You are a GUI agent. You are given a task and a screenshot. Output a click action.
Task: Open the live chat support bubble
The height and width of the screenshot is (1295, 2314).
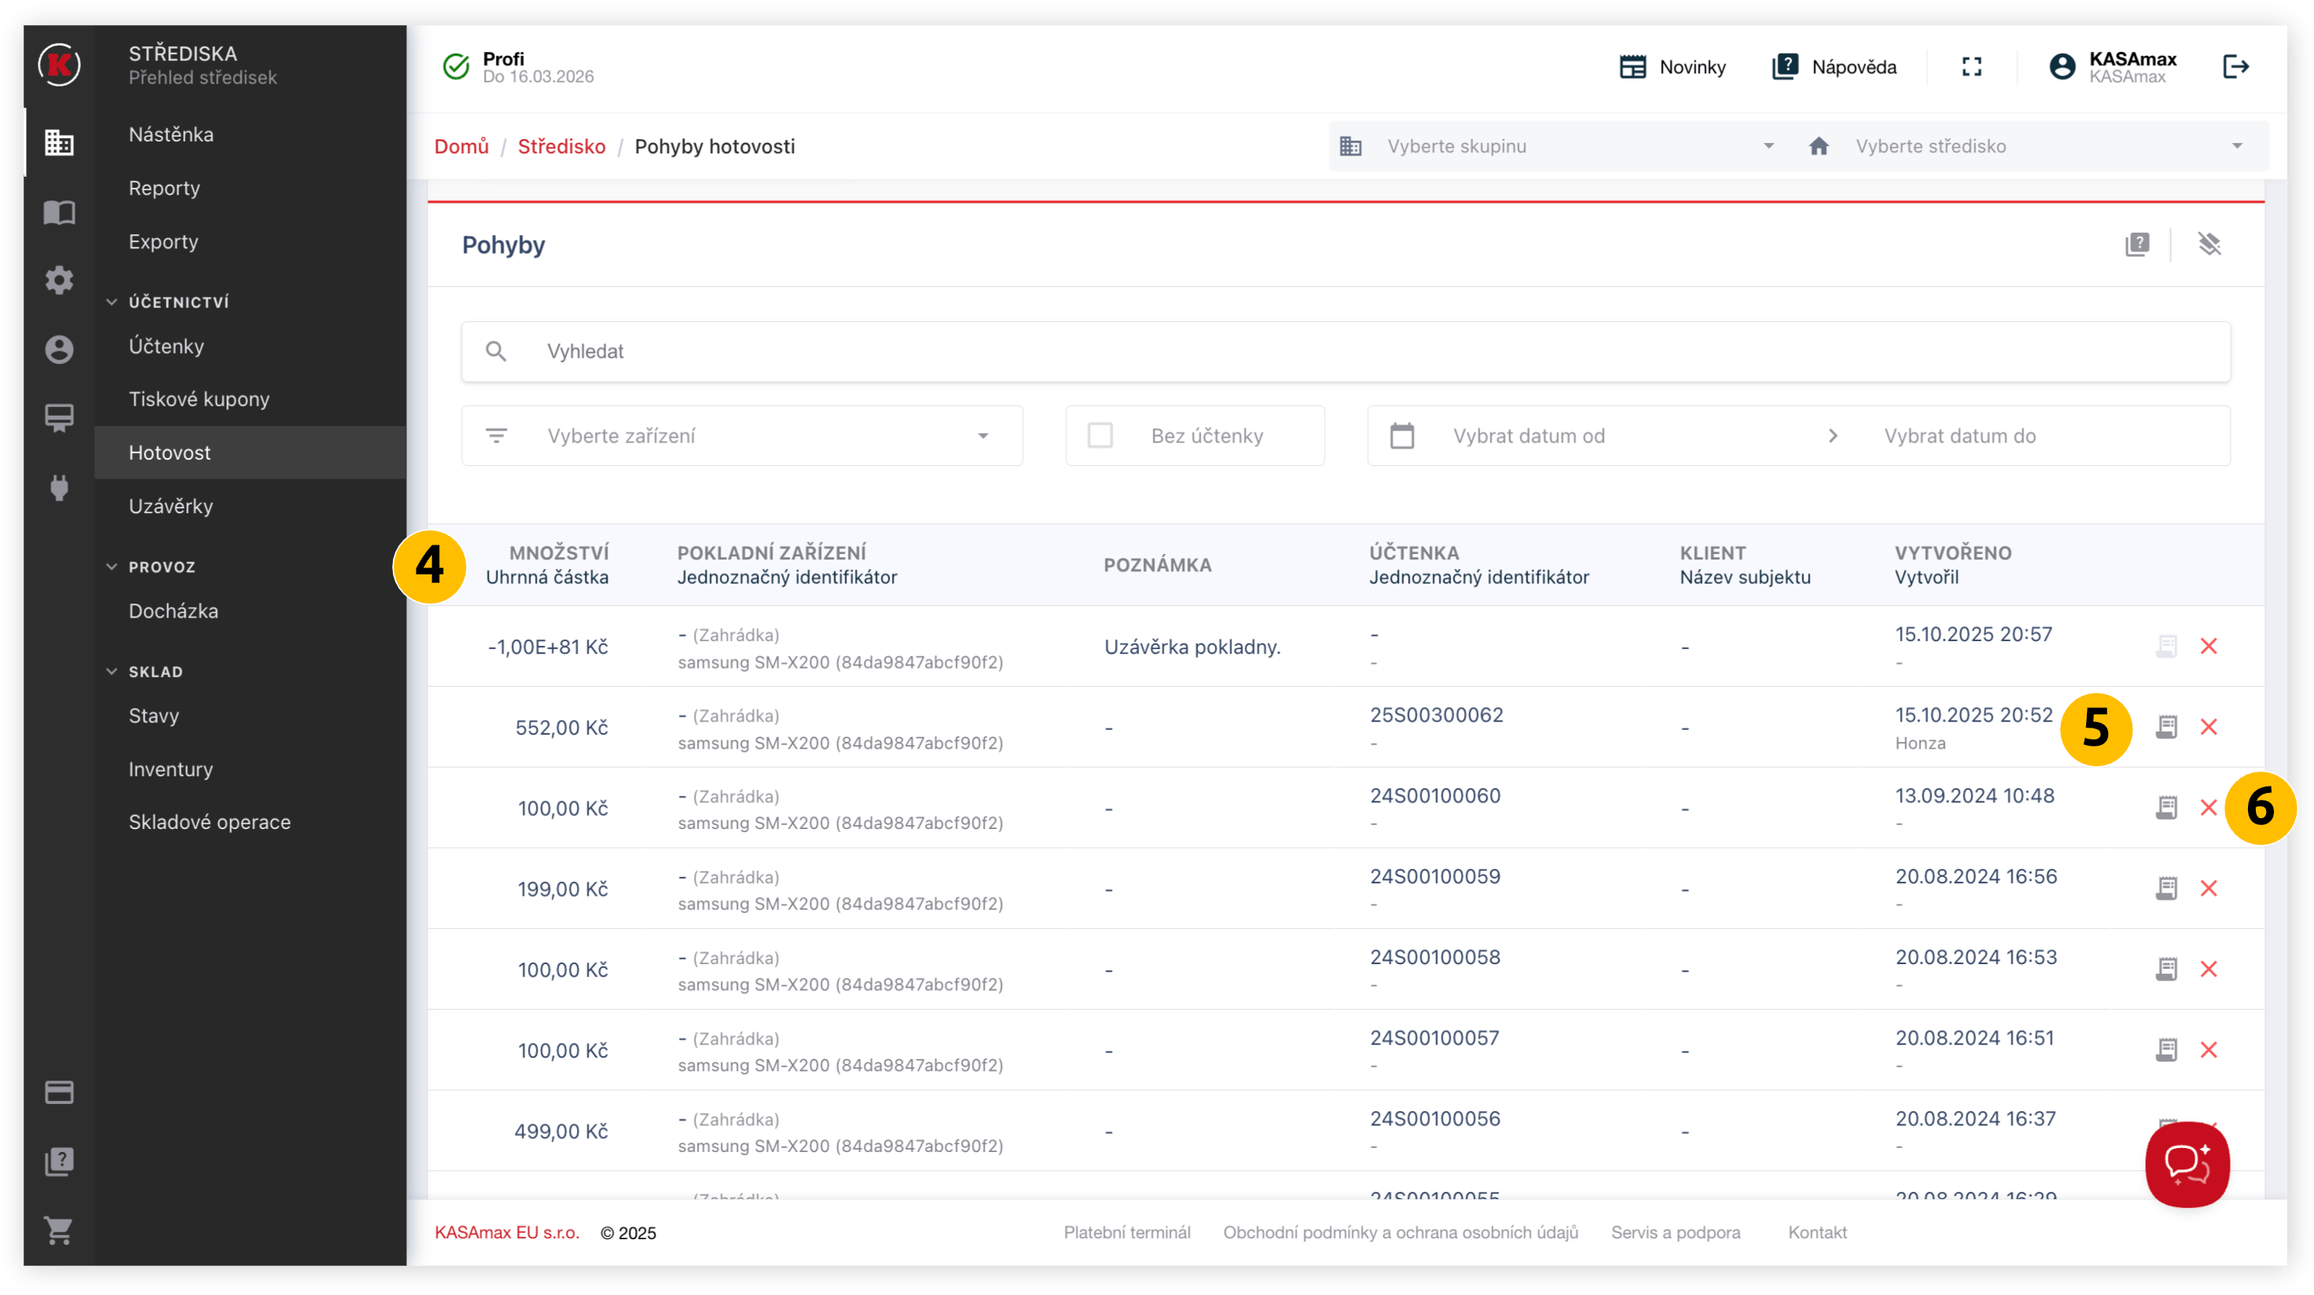2187,1164
